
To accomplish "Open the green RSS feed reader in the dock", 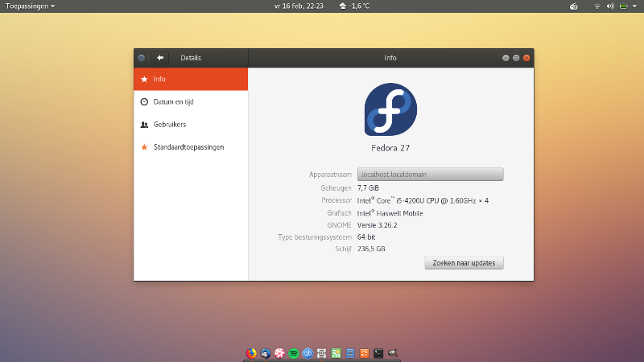I will click(x=336, y=353).
